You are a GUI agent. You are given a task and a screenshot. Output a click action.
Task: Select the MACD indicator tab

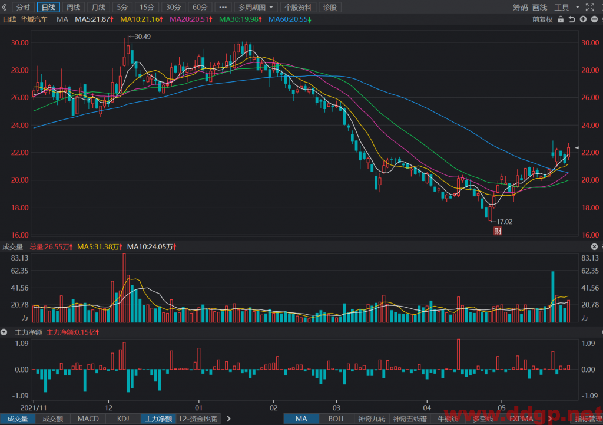pos(88,419)
